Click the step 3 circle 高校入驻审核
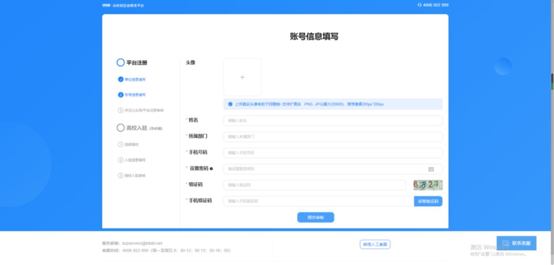The height and width of the screenshot is (265, 554). click(x=121, y=175)
